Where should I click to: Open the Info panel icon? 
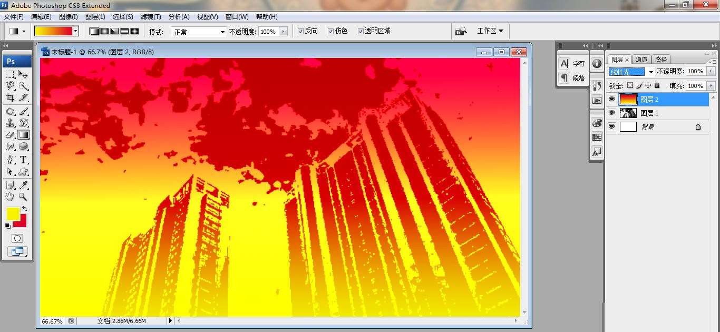click(597, 63)
